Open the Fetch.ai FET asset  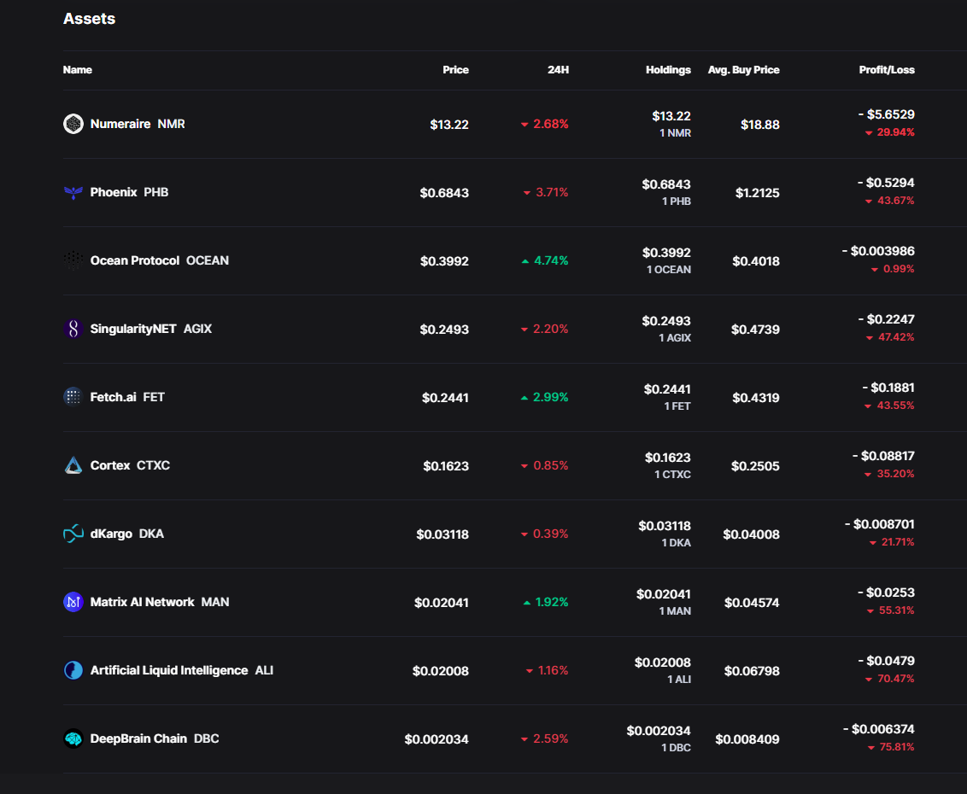(127, 397)
